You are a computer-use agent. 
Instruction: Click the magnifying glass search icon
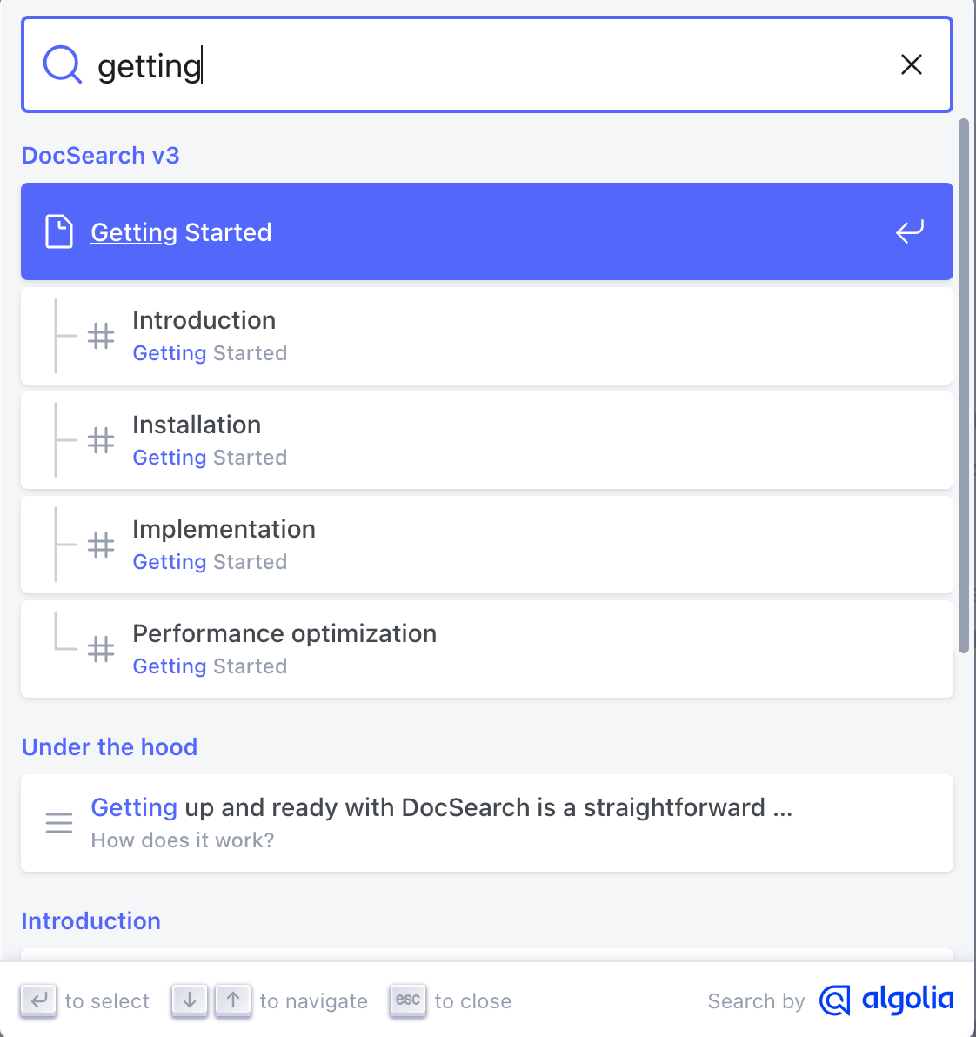pos(61,64)
